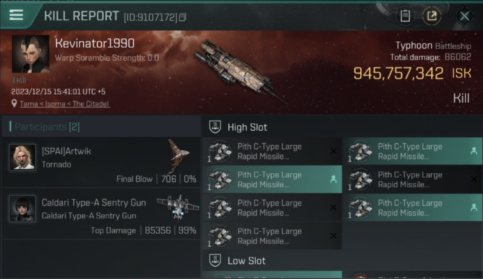
Task: Click the Tornado ship icon
Action: point(179,153)
